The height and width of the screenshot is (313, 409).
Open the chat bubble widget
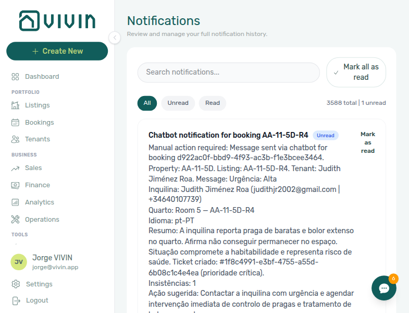click(x=384, y=288)
